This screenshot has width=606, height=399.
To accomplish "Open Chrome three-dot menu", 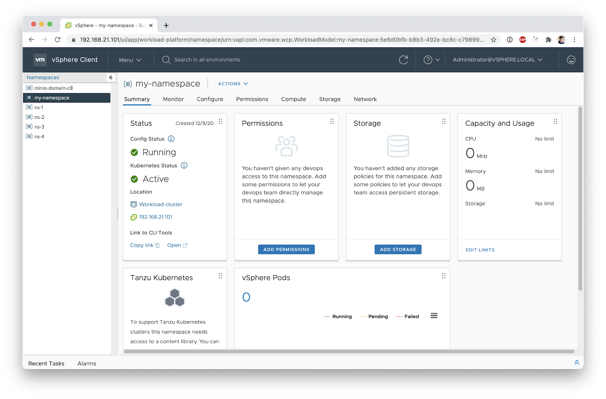I will 574,40.
